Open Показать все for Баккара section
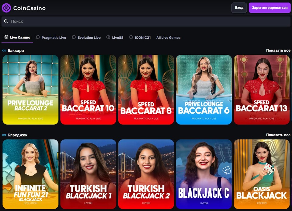The image size is (292, 211). pyautogui.click(x=278, y=50)
